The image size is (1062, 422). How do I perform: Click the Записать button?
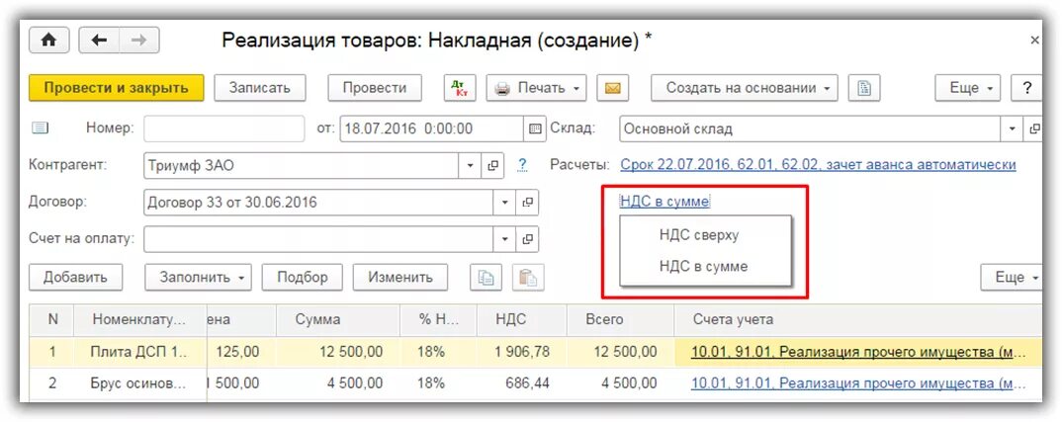tap(259, 88)
